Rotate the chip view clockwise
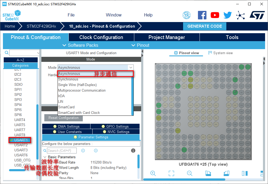This screenshot has width=268, height=184. tap(208, 173)
